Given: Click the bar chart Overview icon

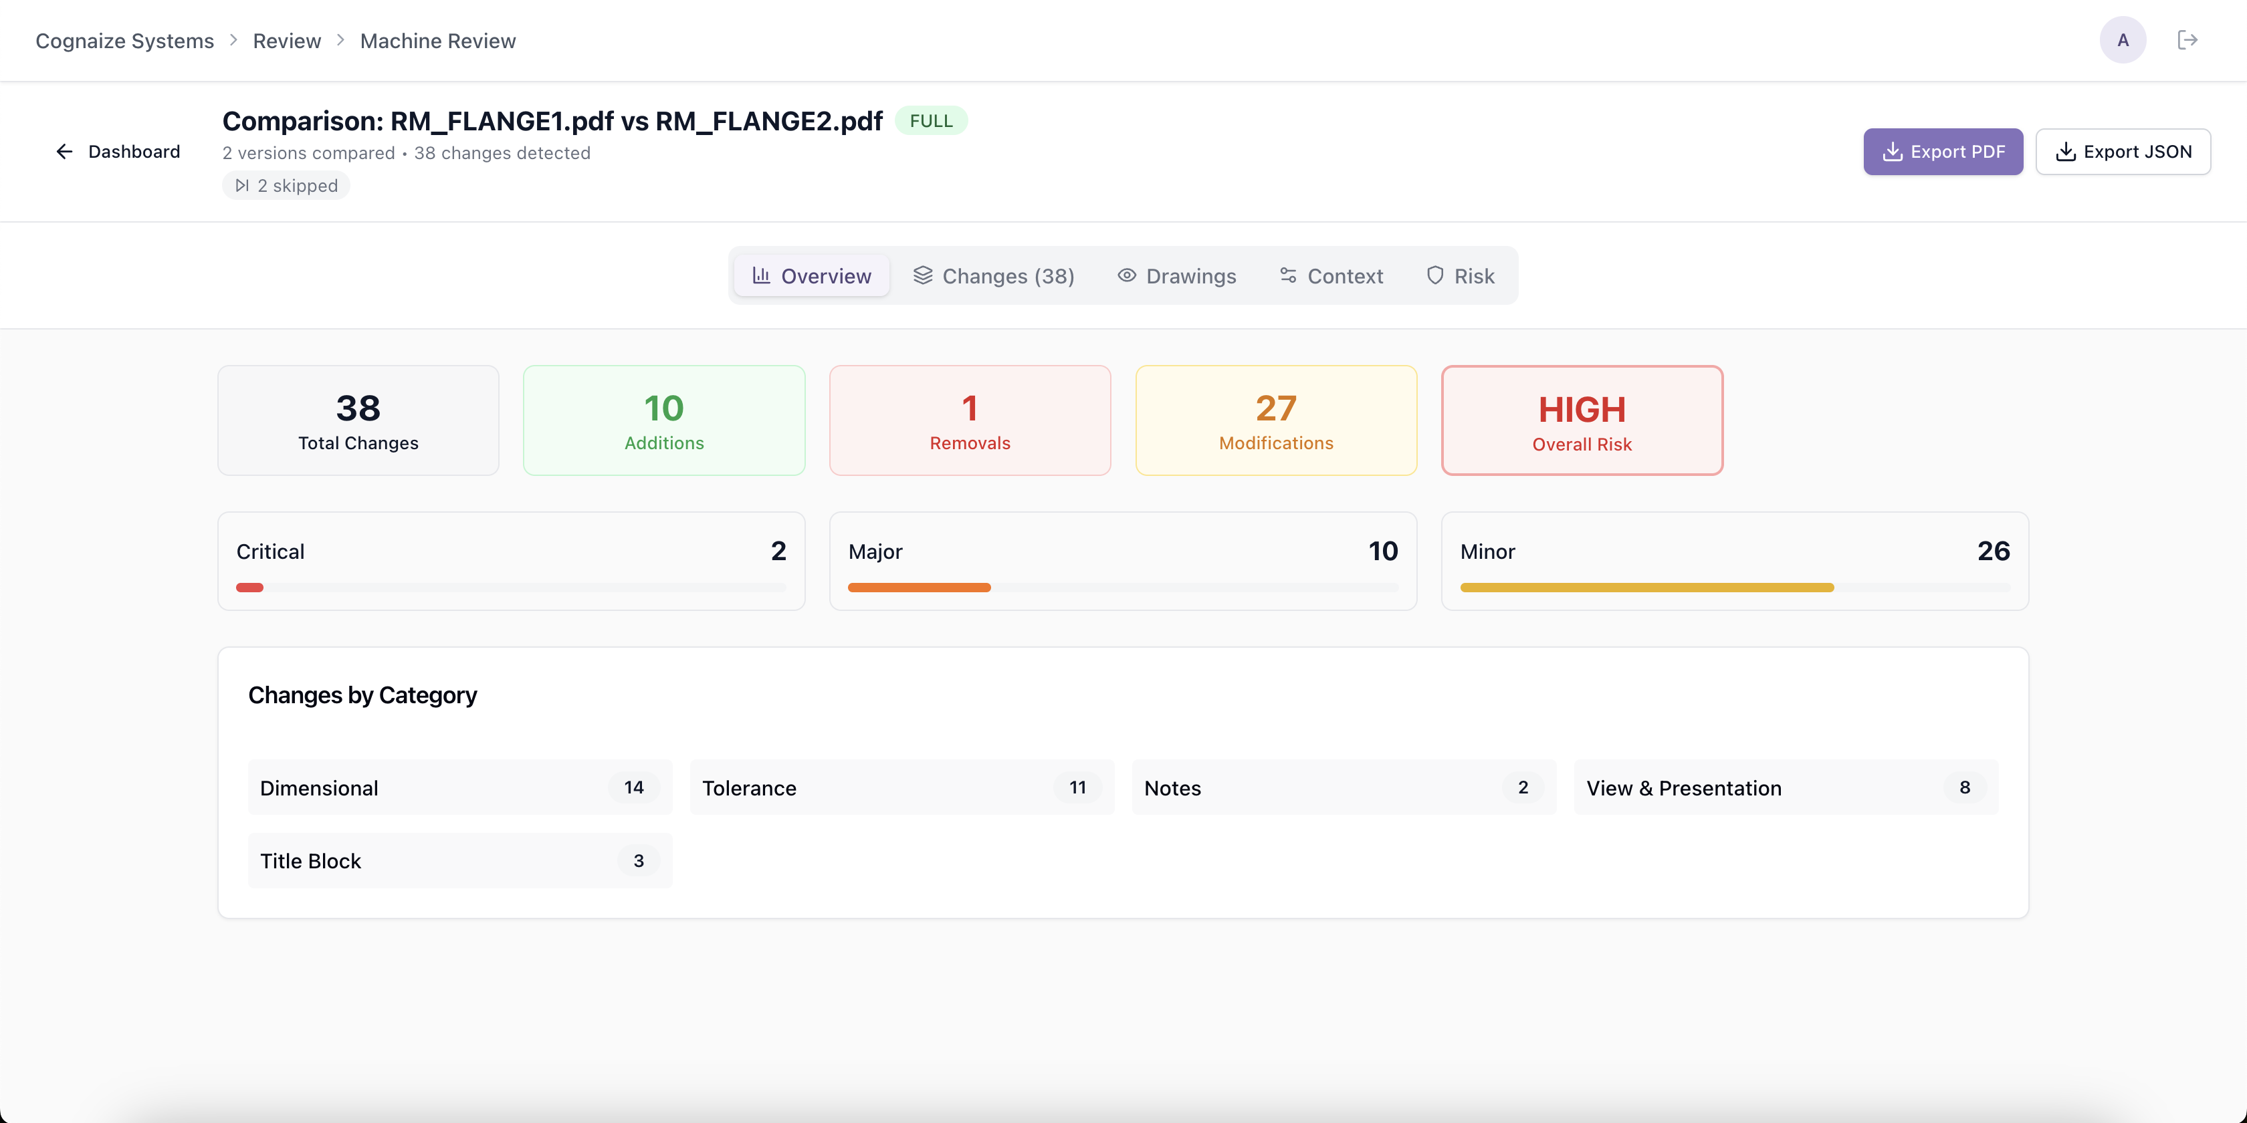Looking at the screenshot, I should [760, 275].
